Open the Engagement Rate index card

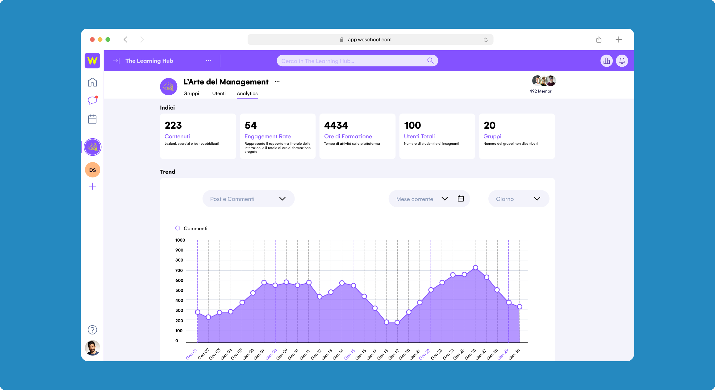pyautogui.click(x=278, y=136)
